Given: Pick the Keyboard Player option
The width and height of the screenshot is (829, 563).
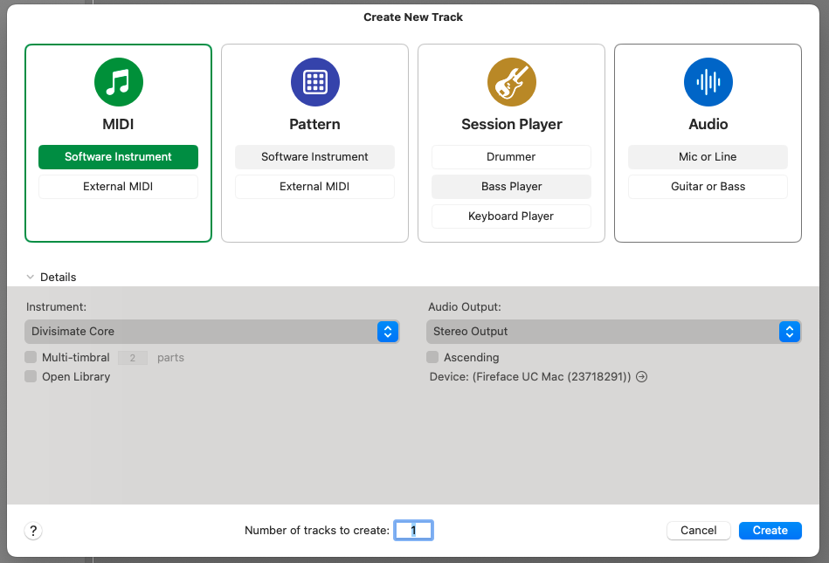Looking at the screenshot, I should coord(511,216).
